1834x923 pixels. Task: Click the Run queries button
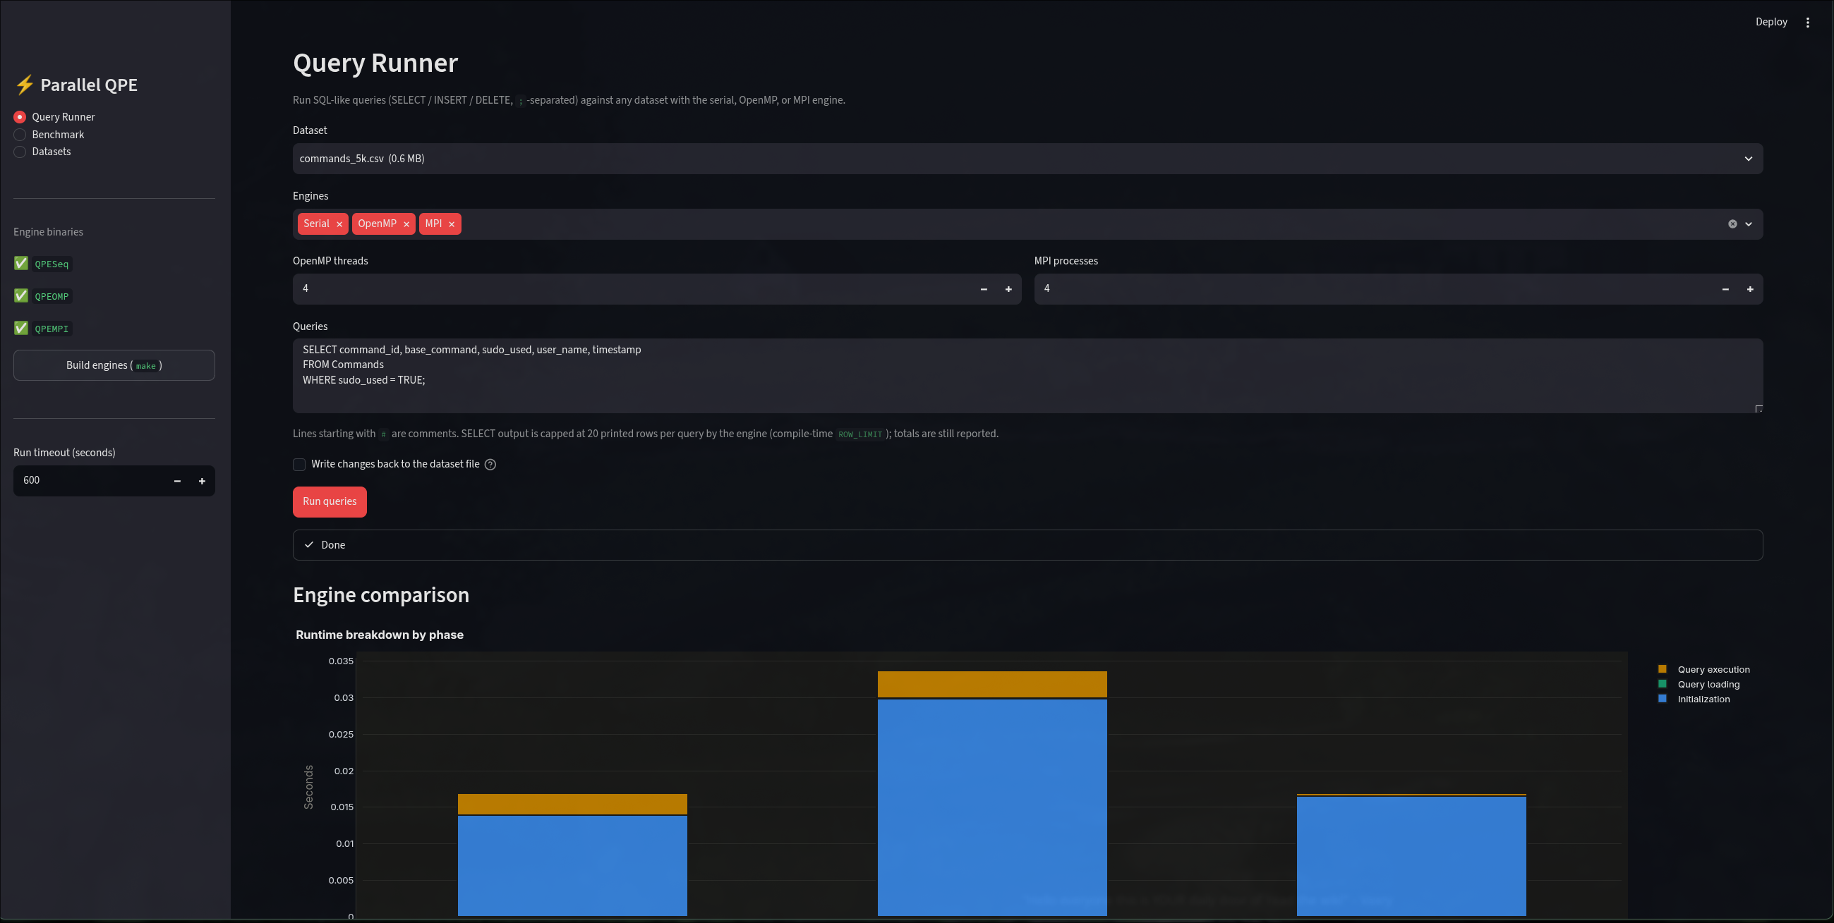tap(330, 502)
